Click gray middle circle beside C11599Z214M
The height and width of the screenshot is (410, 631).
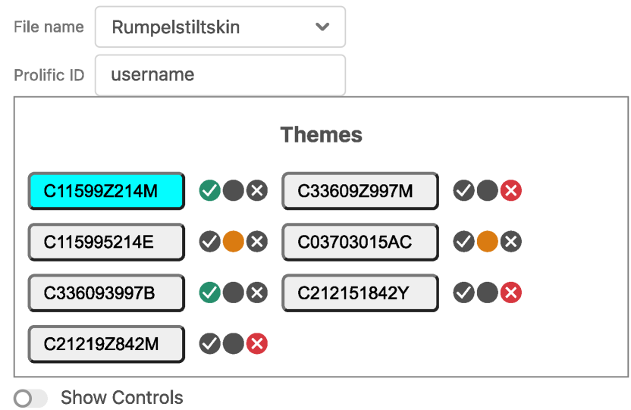pyautogui.click(x=234, y=191)
